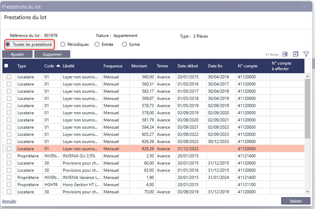315x209 pixels.
Task: Tick the checkbox for the 560,31 row
Action: click(x=9, y=84)
